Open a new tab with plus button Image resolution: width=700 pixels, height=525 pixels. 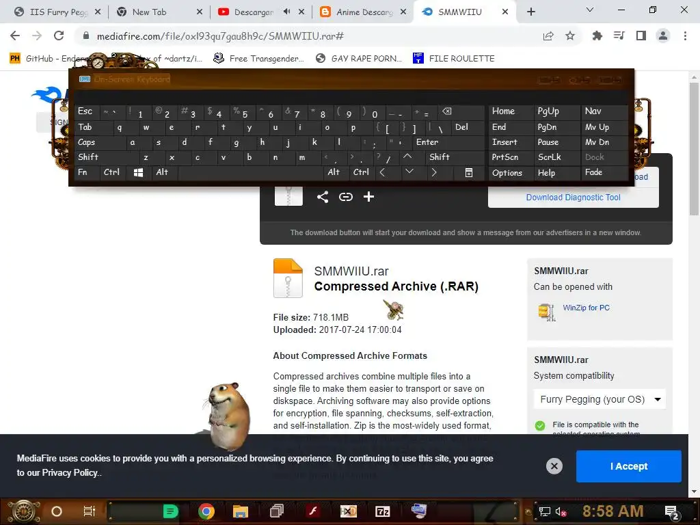click(x=530, y=12)
